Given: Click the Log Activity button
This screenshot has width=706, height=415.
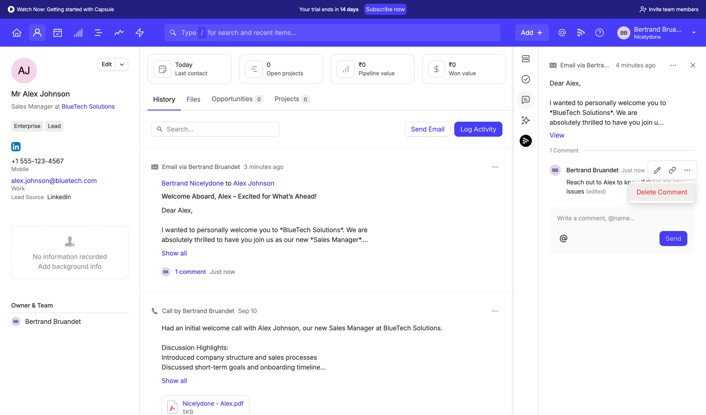Looking at the screenshot, I should point(478,129).
